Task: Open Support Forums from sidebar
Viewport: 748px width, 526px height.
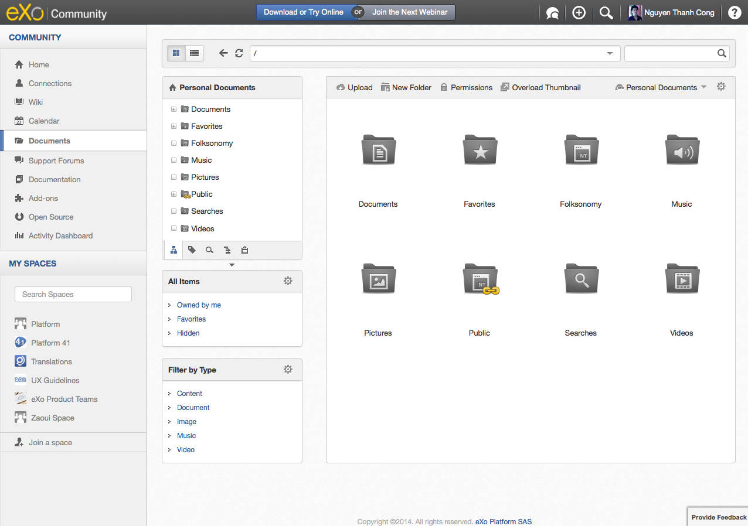Action: click(x=56, y=160)
